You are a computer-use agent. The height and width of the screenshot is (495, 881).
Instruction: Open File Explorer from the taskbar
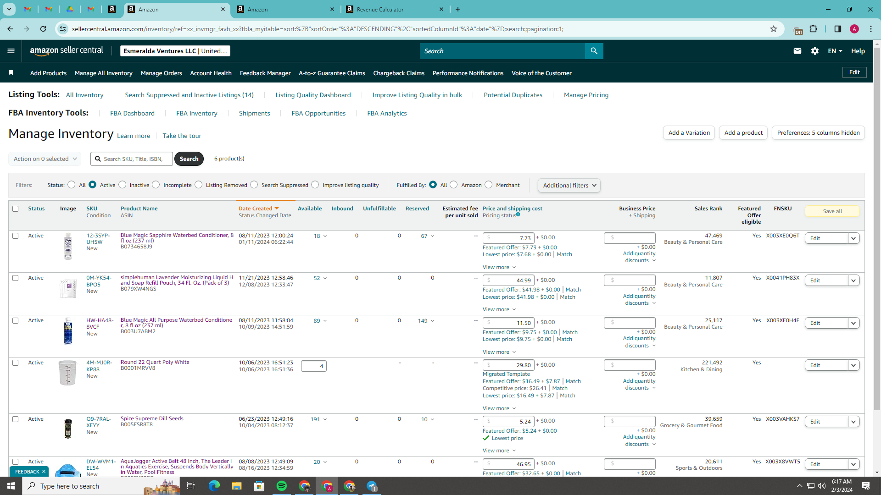pyautogui.click(x=236, y=486)
